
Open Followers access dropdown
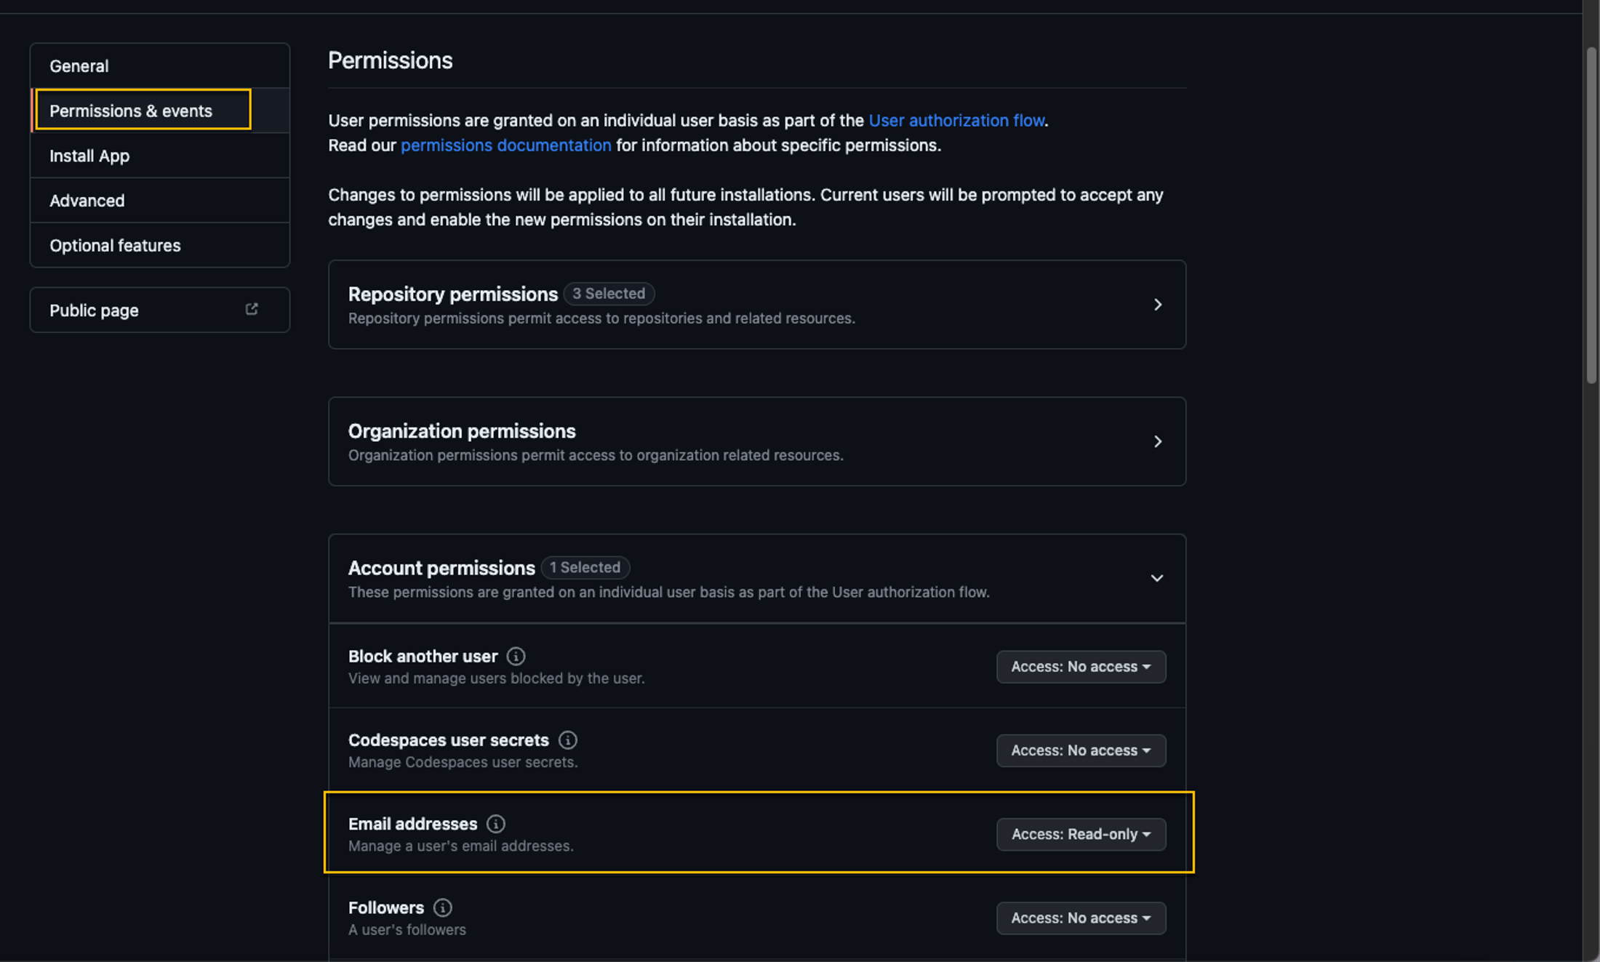[x=1081, y=918]
